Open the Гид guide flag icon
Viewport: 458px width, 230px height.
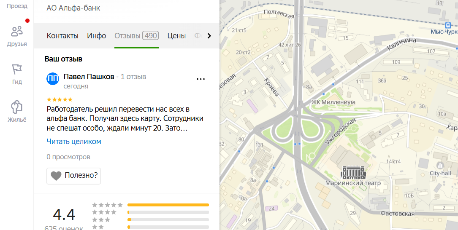tap(16, 70)
